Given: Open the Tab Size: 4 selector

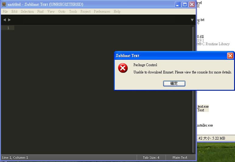Looking at the screenshot, I should [x=151, y=157].
